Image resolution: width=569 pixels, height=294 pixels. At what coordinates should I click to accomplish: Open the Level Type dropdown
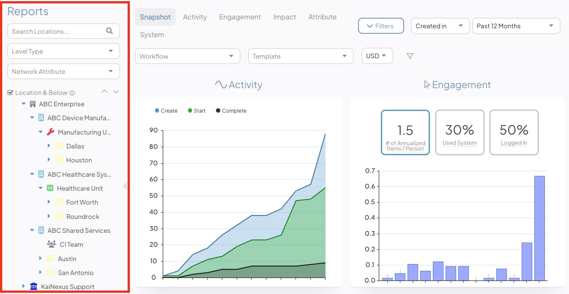63,51
